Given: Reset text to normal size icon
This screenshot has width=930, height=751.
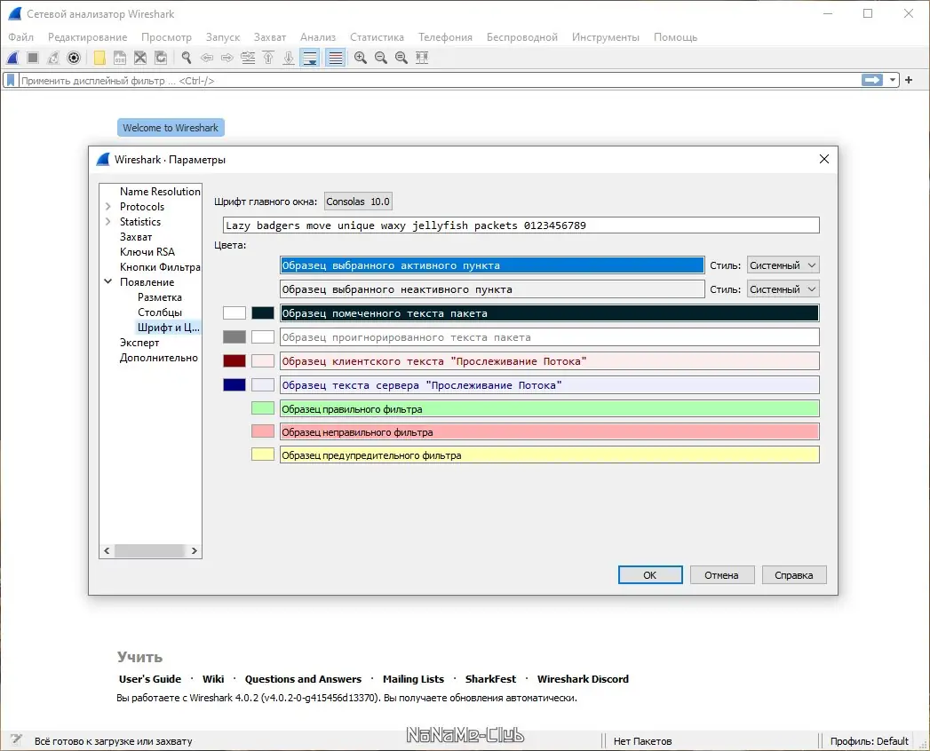Looking at the screenshot, I should [x=401, y=58].
